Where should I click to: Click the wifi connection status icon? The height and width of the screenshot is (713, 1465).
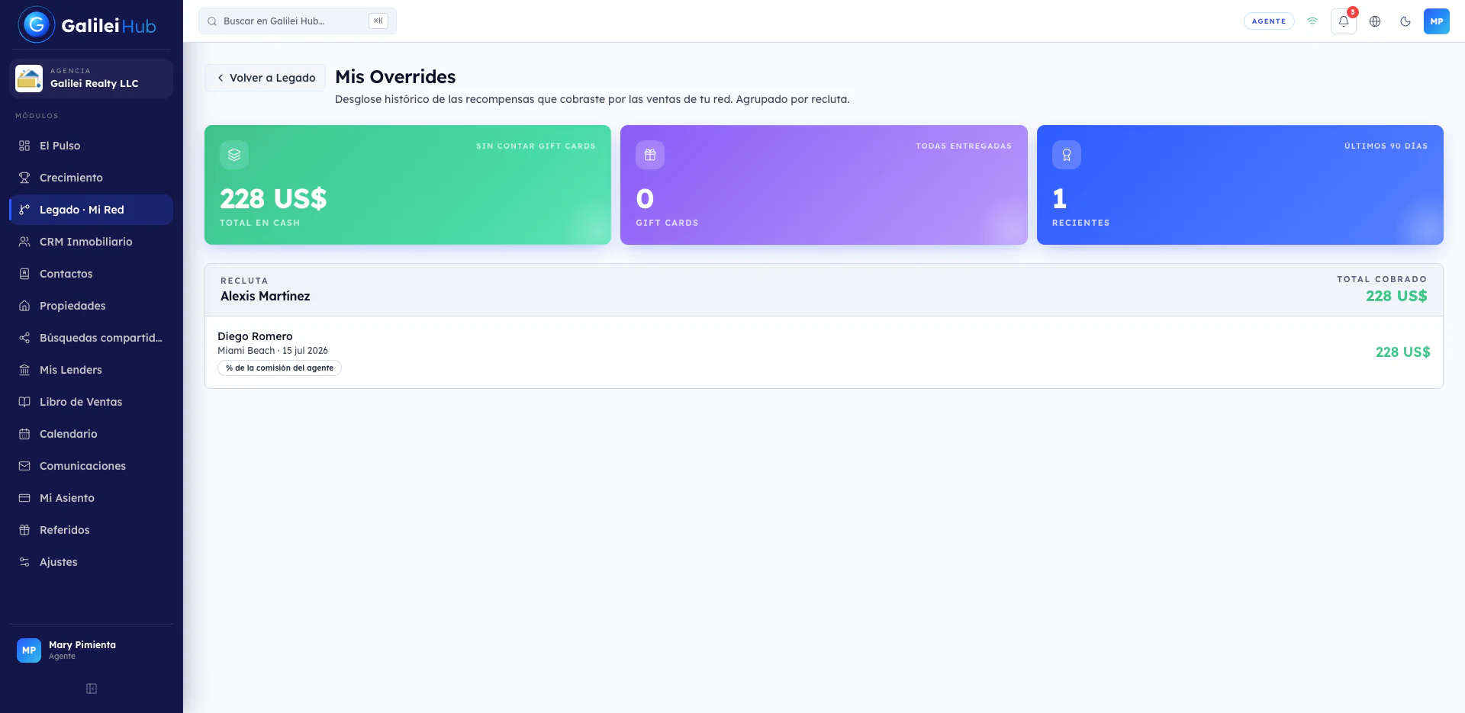pyautogui.click(x=1312, y=21)
